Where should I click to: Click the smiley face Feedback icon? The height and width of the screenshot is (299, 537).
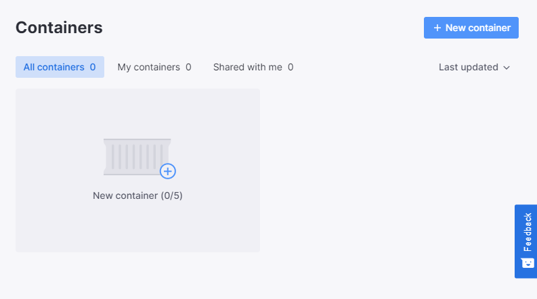tap(528, 262)
